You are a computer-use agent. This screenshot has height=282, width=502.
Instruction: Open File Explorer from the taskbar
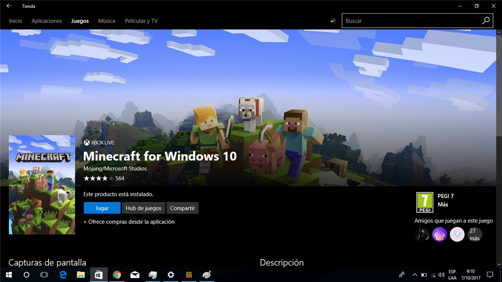81,275
